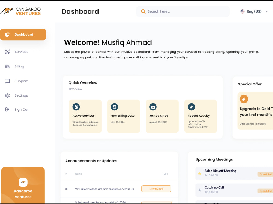Click the Sign Out arrow icon

(x=7, y=109)
